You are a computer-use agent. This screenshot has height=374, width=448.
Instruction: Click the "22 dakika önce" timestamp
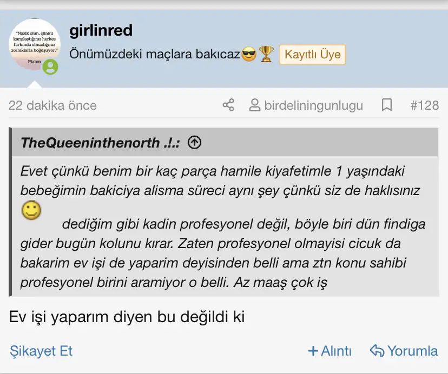click(52, 105)
